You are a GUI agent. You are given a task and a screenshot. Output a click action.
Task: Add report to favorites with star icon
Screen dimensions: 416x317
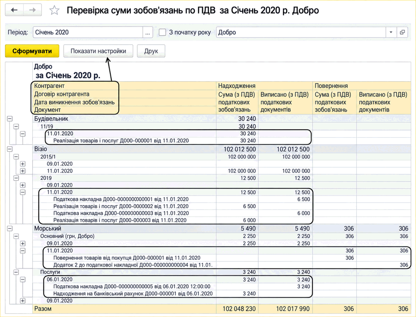coord(54,10)
